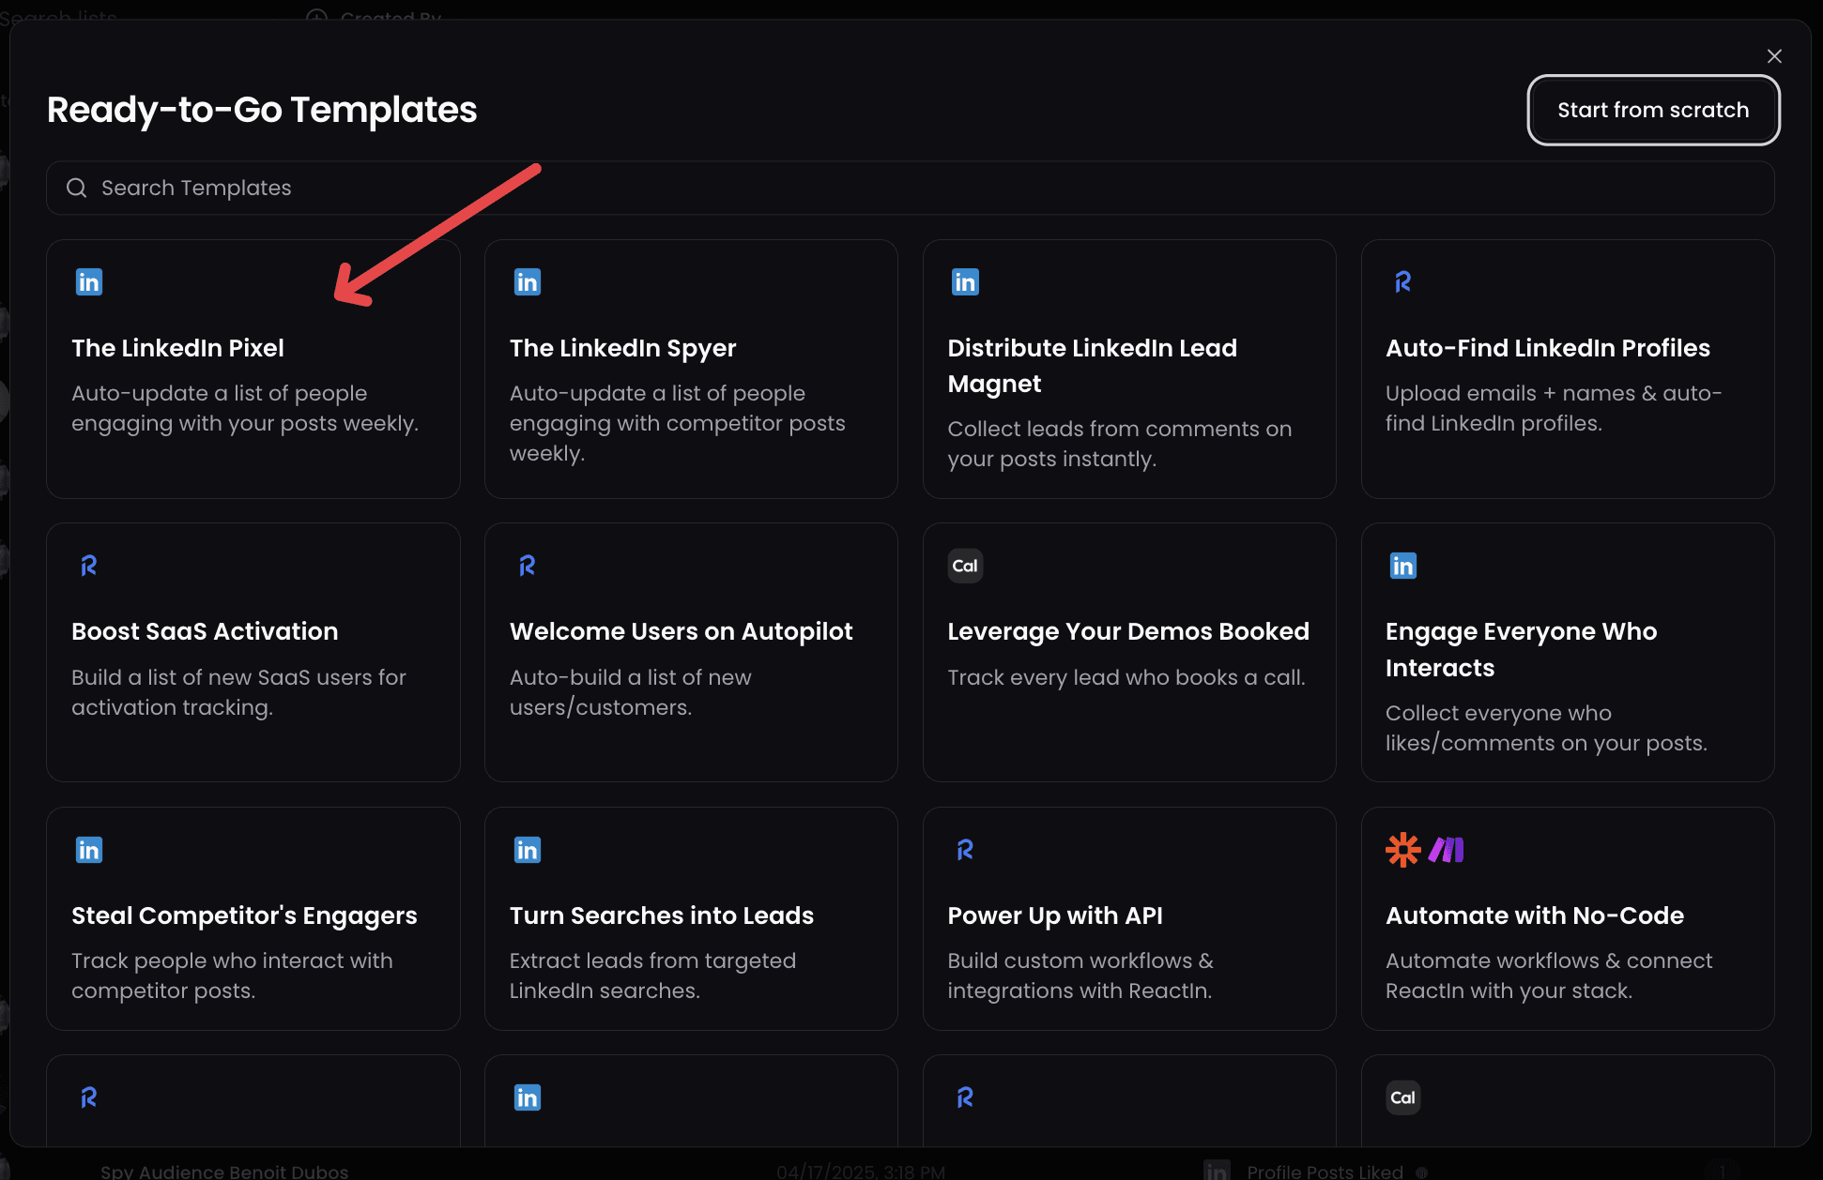Viewport: 1823px width, 1180px height.
Task: Close the templates dialog with the X
Action: point(1774,56)
